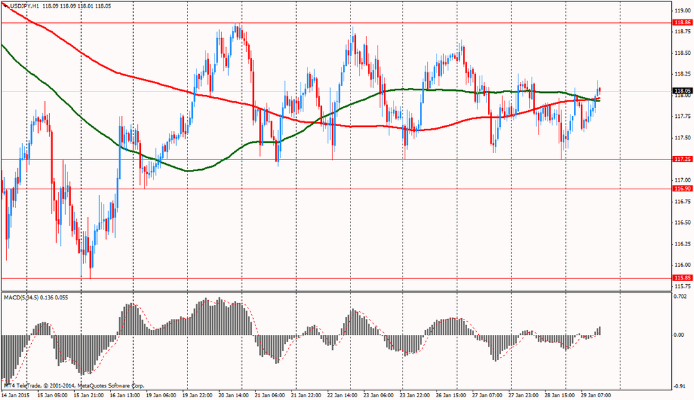
Task: Click the current price 118.05 tag
Action: point(682,91)
